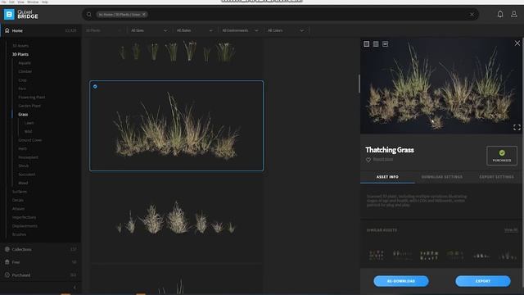Viewport: 524px width, 295px height.
Task: Open the 3D Plants type dropdown
Action: (x=104, y=30)
